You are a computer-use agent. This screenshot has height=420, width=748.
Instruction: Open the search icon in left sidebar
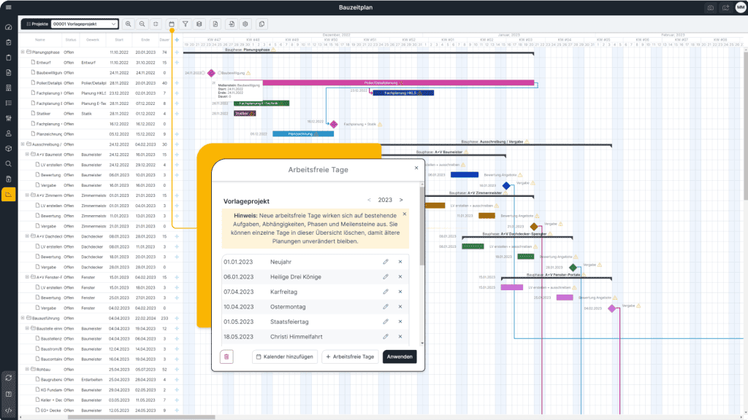tap(9, 163)
